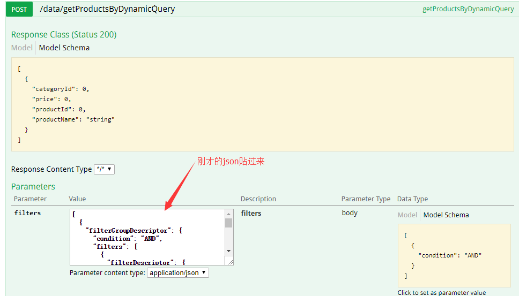Select Model Schema tab under Data Type
519x296 pixels.
point(446,215)
